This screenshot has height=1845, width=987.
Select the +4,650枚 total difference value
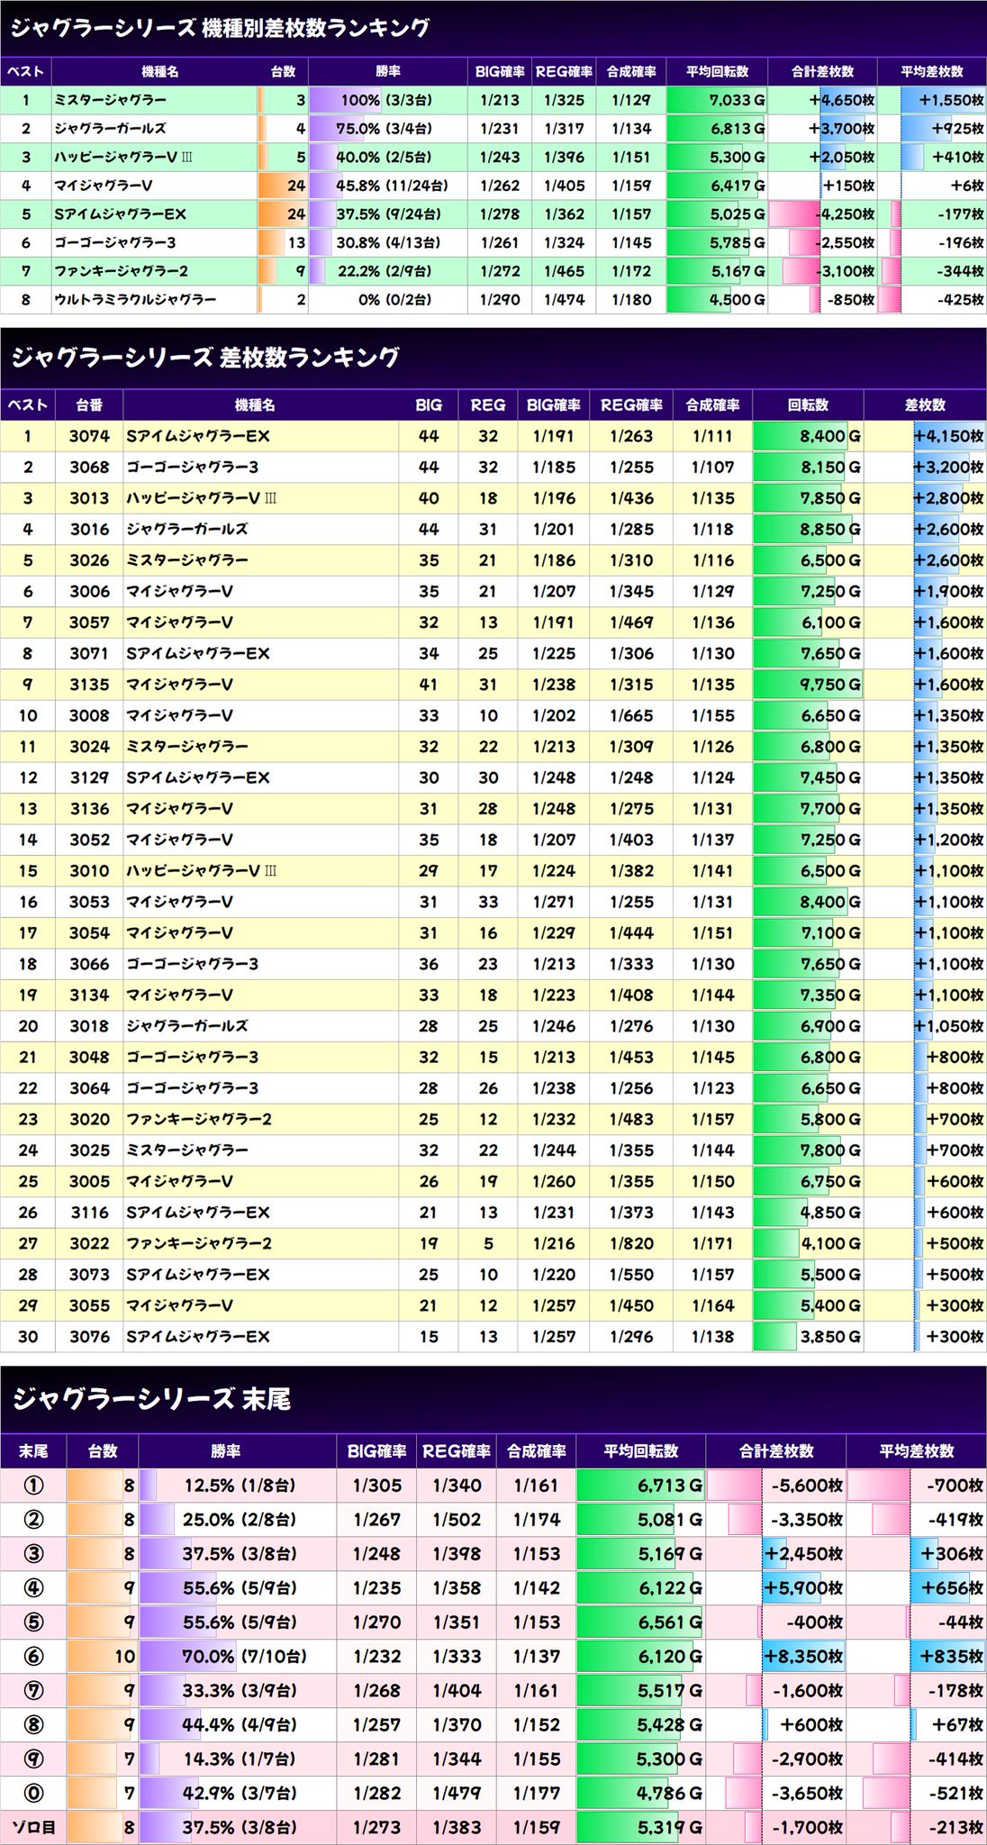click(x=822, y=100)
